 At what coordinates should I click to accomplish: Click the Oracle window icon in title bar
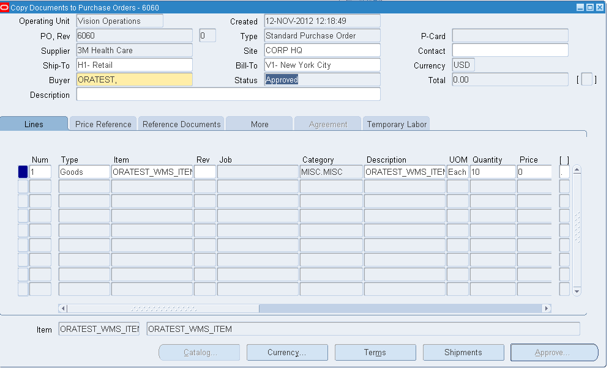tap(7, 7)
